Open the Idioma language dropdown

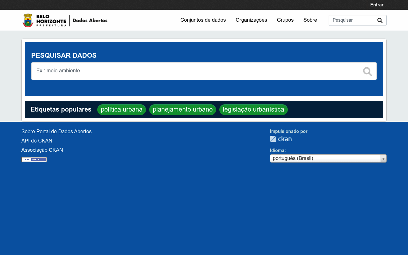tap(328, 158)
